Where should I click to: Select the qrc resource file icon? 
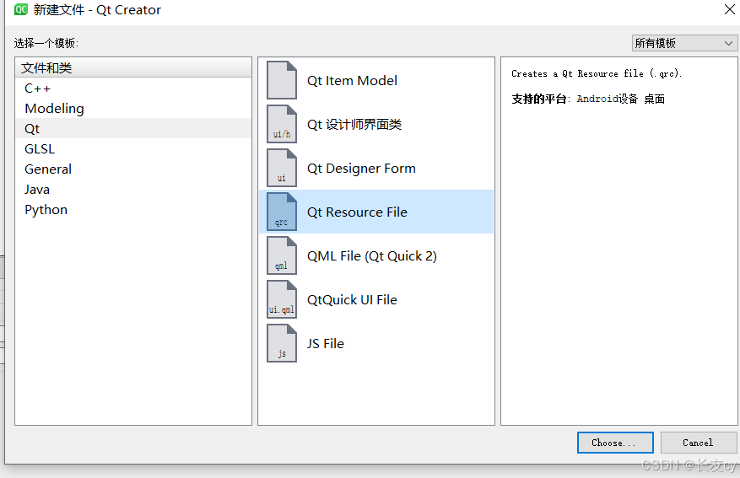coord(282,212)
